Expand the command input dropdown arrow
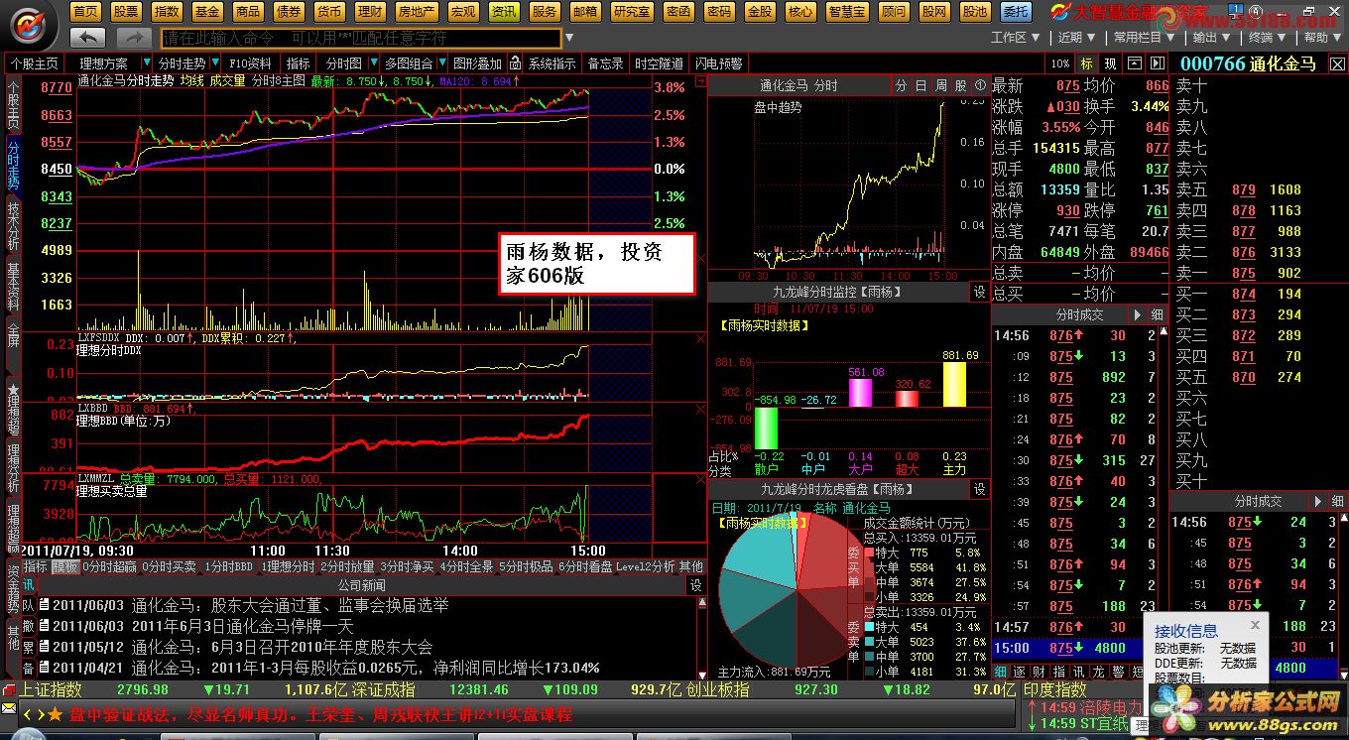1349x740 pixels. (x=568, y=38)
